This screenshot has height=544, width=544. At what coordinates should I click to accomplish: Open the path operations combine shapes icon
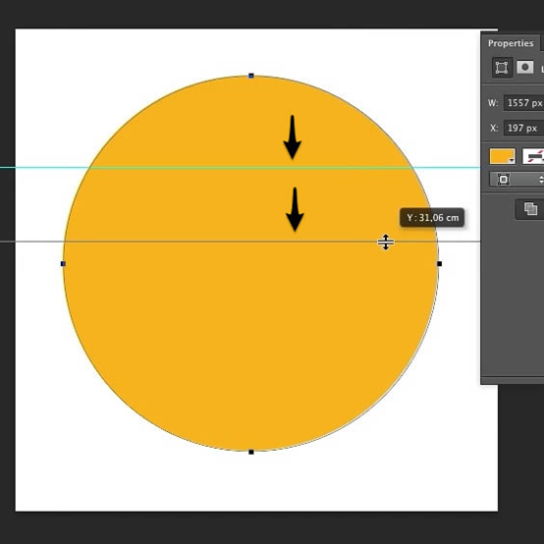point(530,209)
